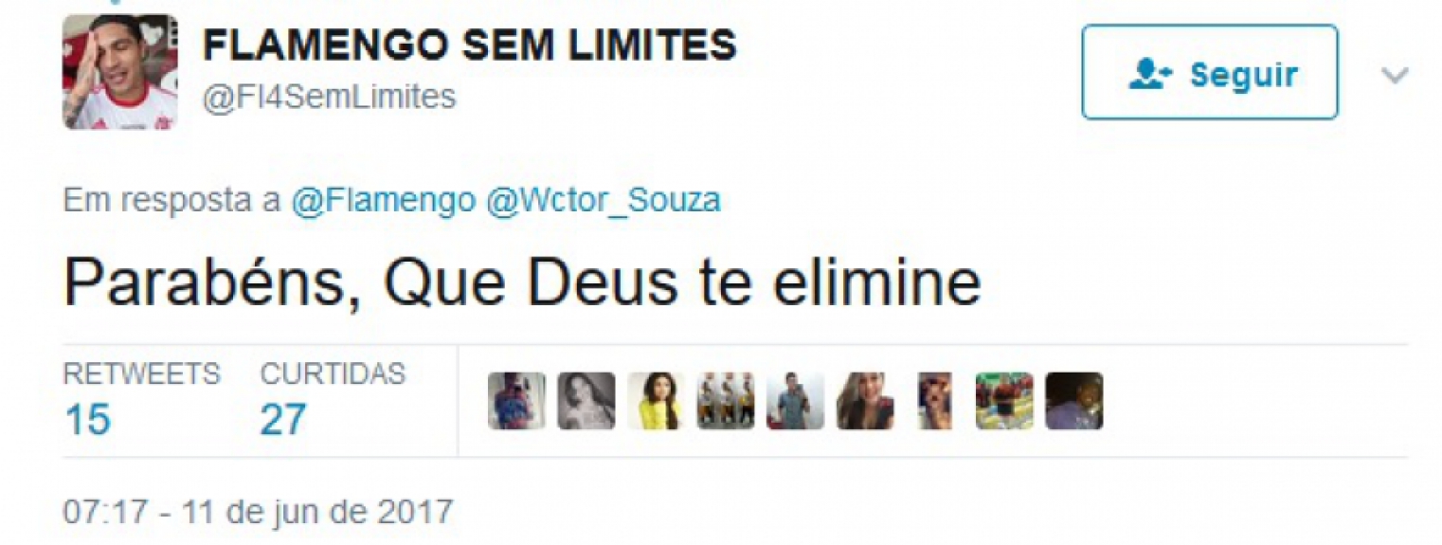Click the second liker avatar in grayscale

[x=586, y=401]
